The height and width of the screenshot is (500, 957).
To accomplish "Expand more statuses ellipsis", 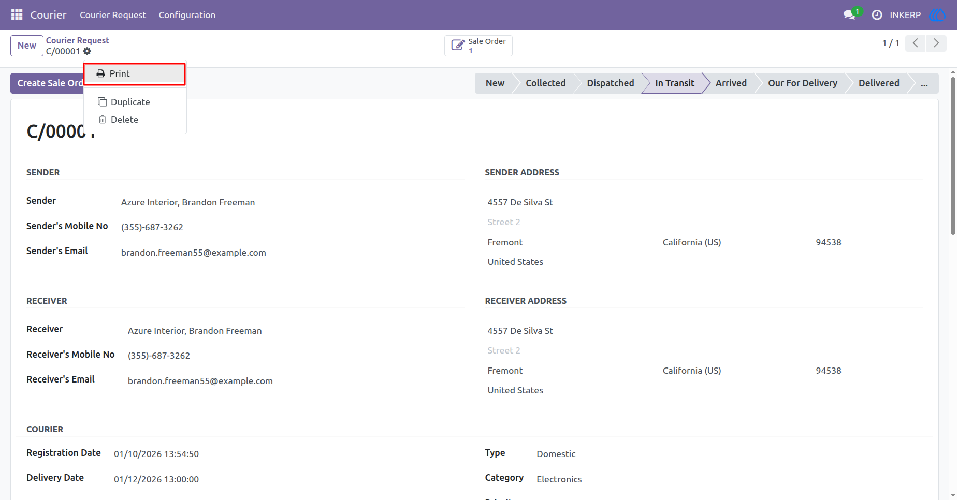I will click(924, 83).
